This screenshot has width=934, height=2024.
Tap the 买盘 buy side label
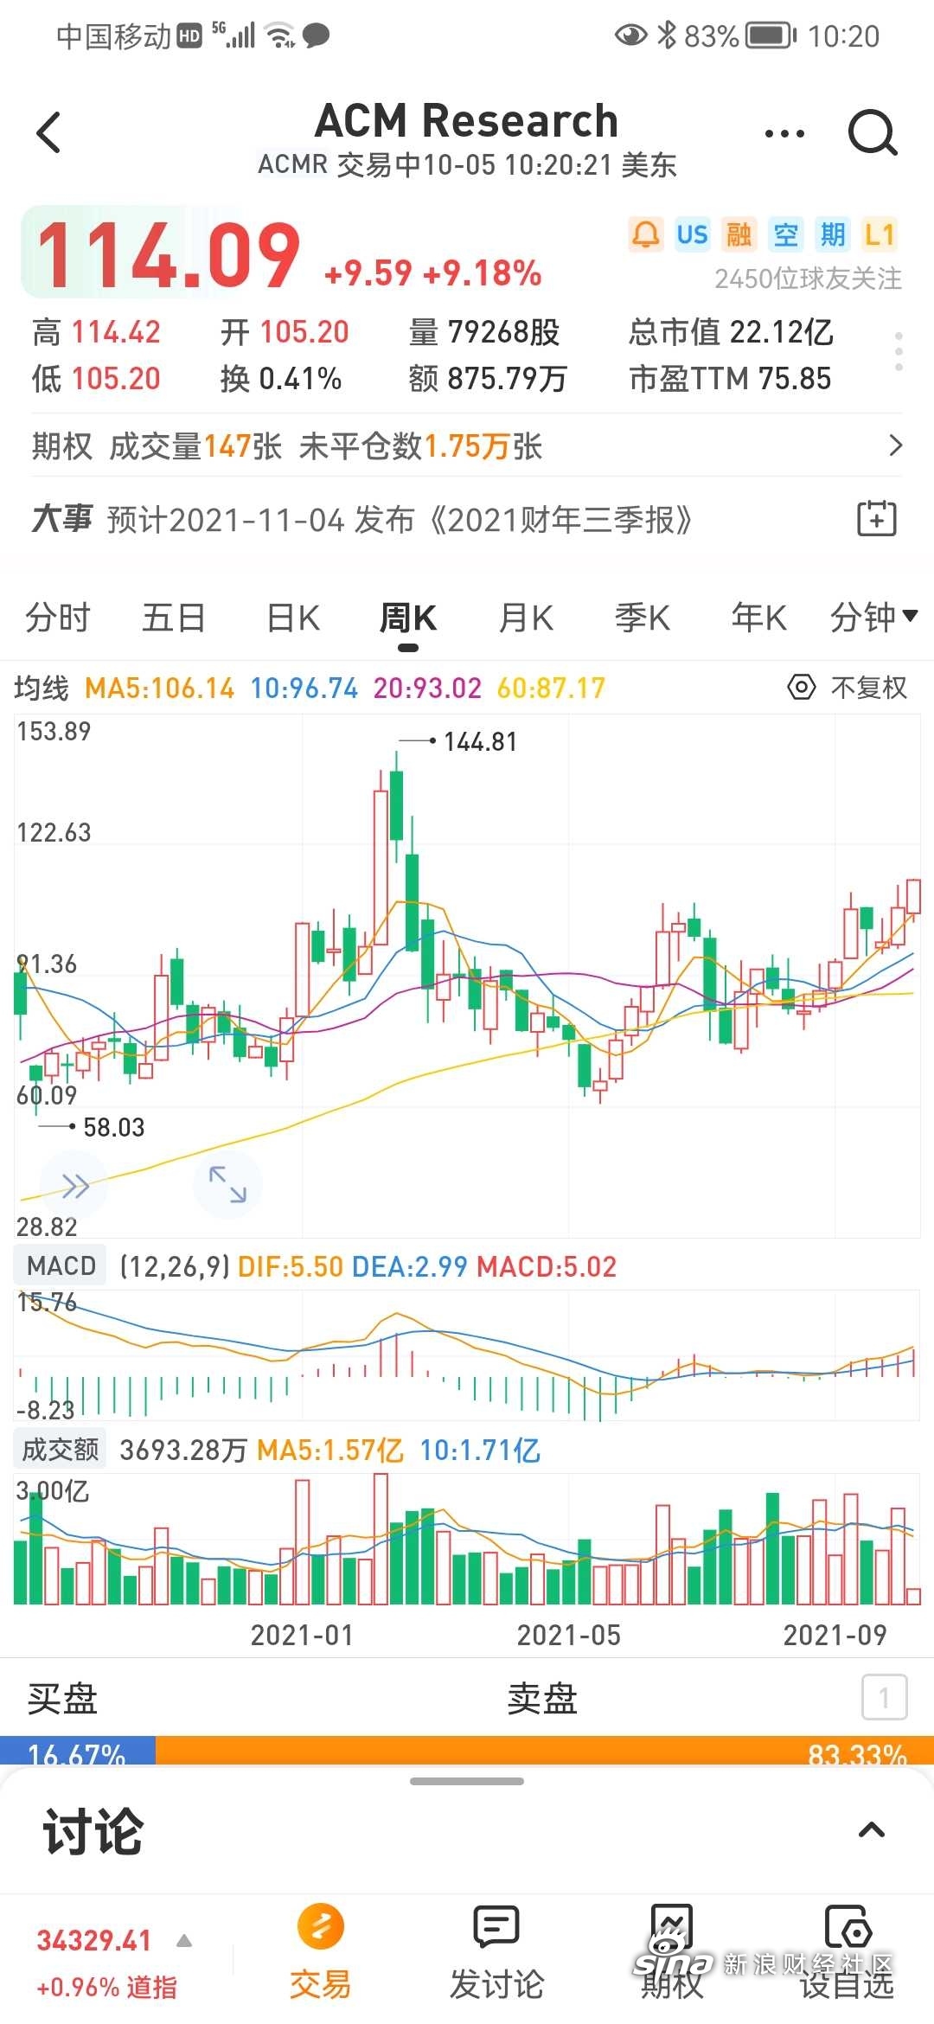[62, 1698]
